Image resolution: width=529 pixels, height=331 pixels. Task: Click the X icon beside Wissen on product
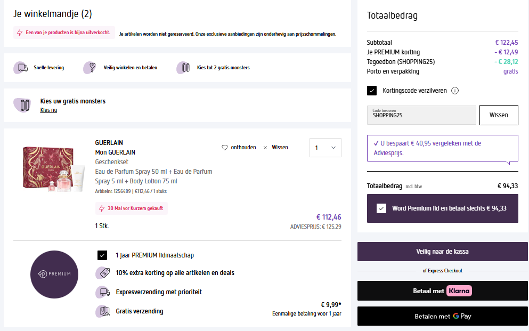266,148
